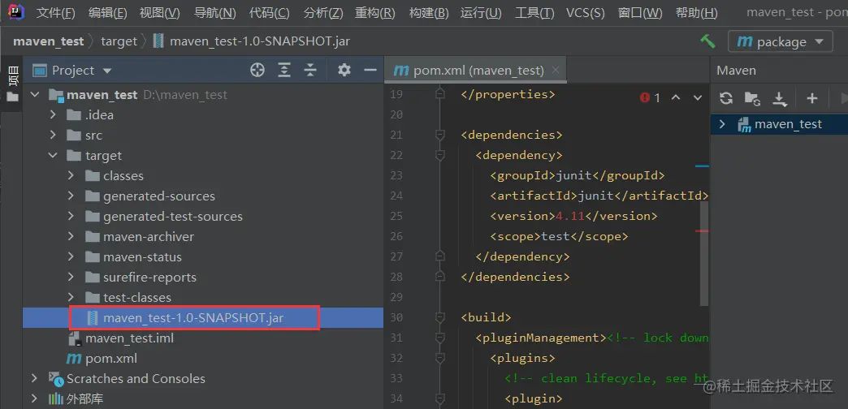848x409 pixels.
Task: Expand the 外部库 external libraries node
Action: tap(35, 399)
